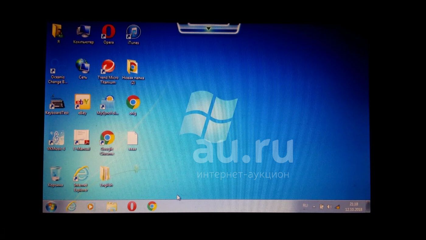Expand the top docked toolbar arrow

[208, 28]
